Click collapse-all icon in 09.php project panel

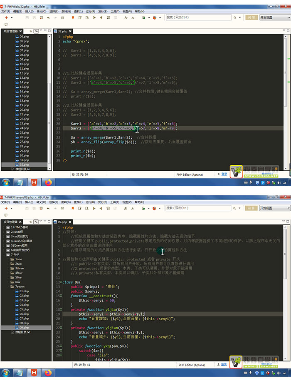tap(31, 222)
